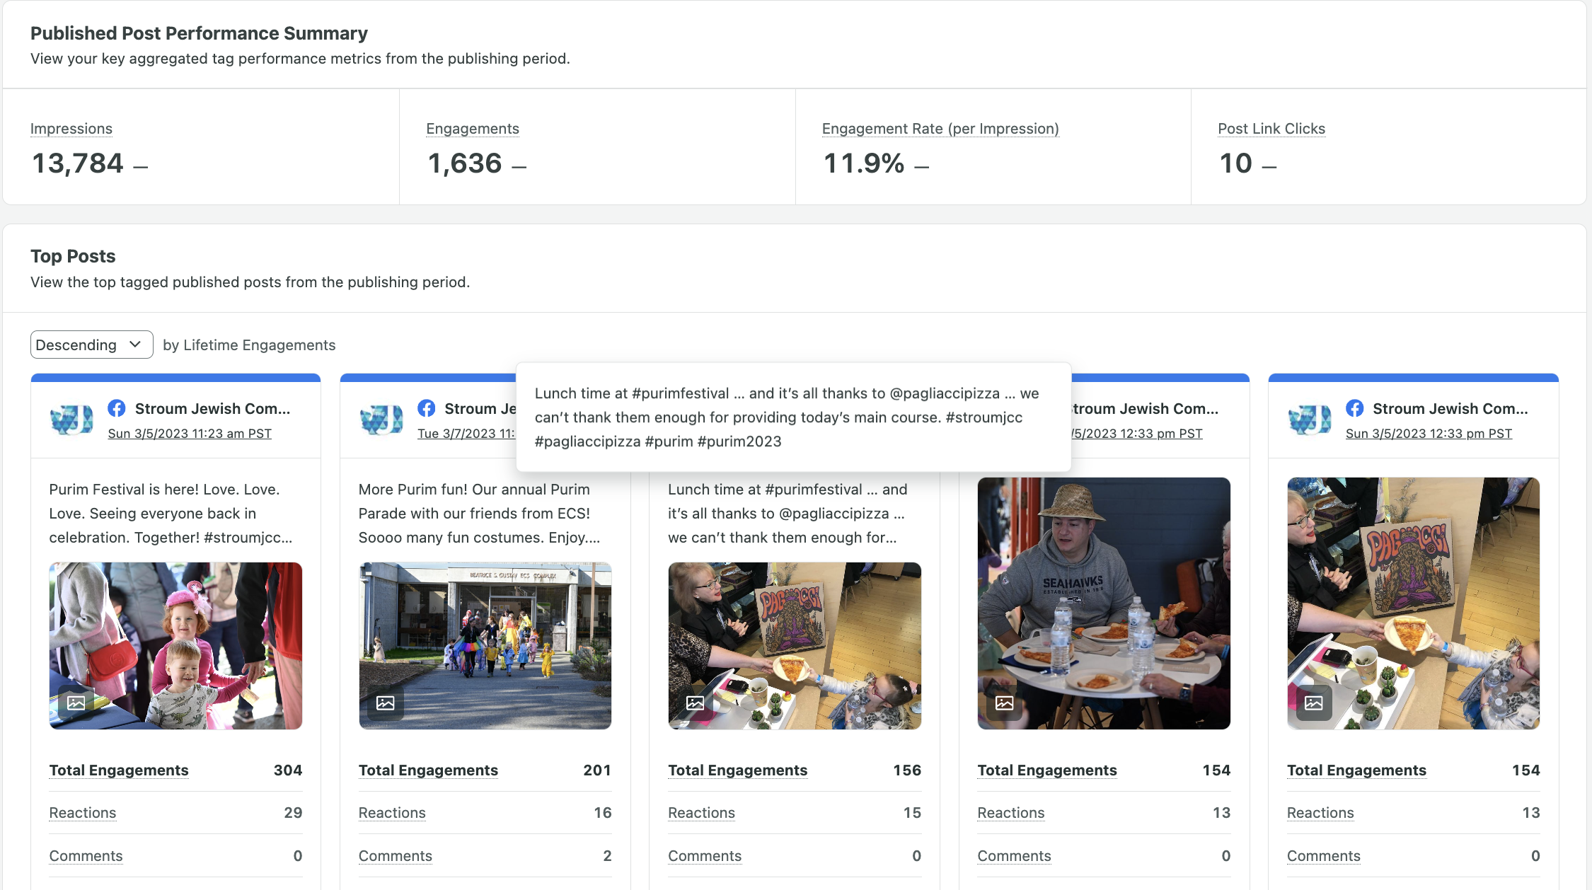Open the Purim festival toddlers photo thumbnail

click(x=175, y=645)
